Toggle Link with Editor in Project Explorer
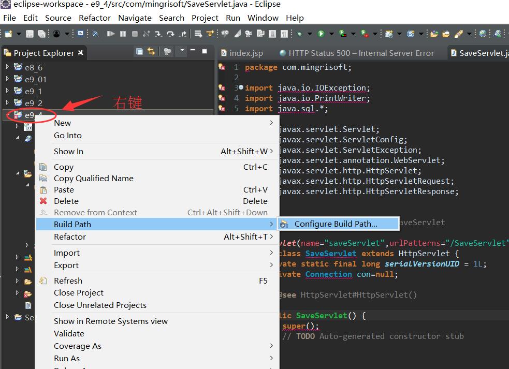The height and width of the screenshot is (369, 509). [x=151, y=51]
